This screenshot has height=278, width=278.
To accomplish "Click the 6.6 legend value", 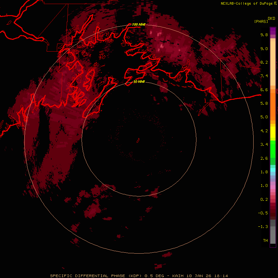I will 264,90.
